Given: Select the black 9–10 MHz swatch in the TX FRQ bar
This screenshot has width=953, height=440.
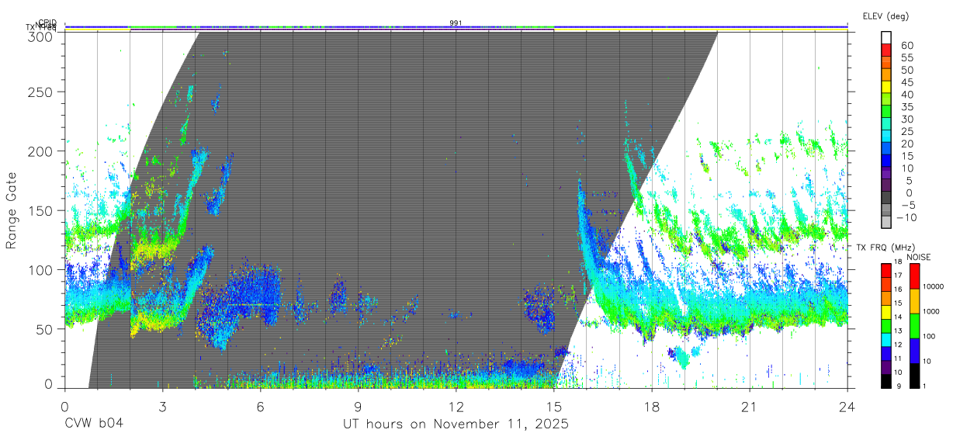Looking at the screenshot, I should pyautogui.click(x=886, y=380).
